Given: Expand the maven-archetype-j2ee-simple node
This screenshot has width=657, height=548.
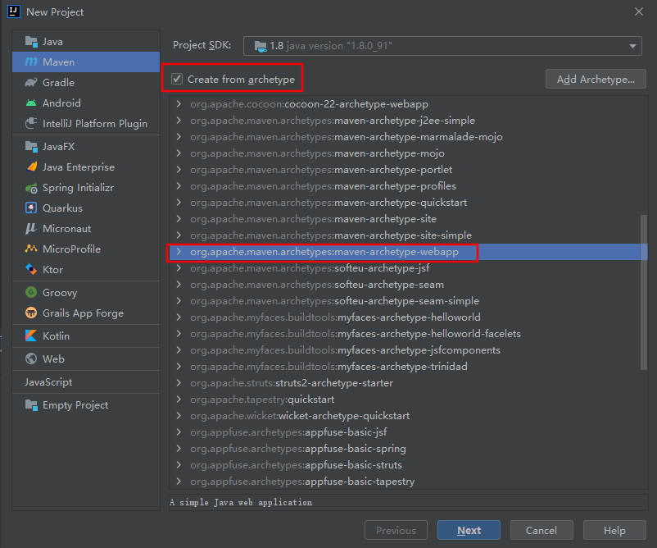Looking at the screenshot, I should coord(179,121).
